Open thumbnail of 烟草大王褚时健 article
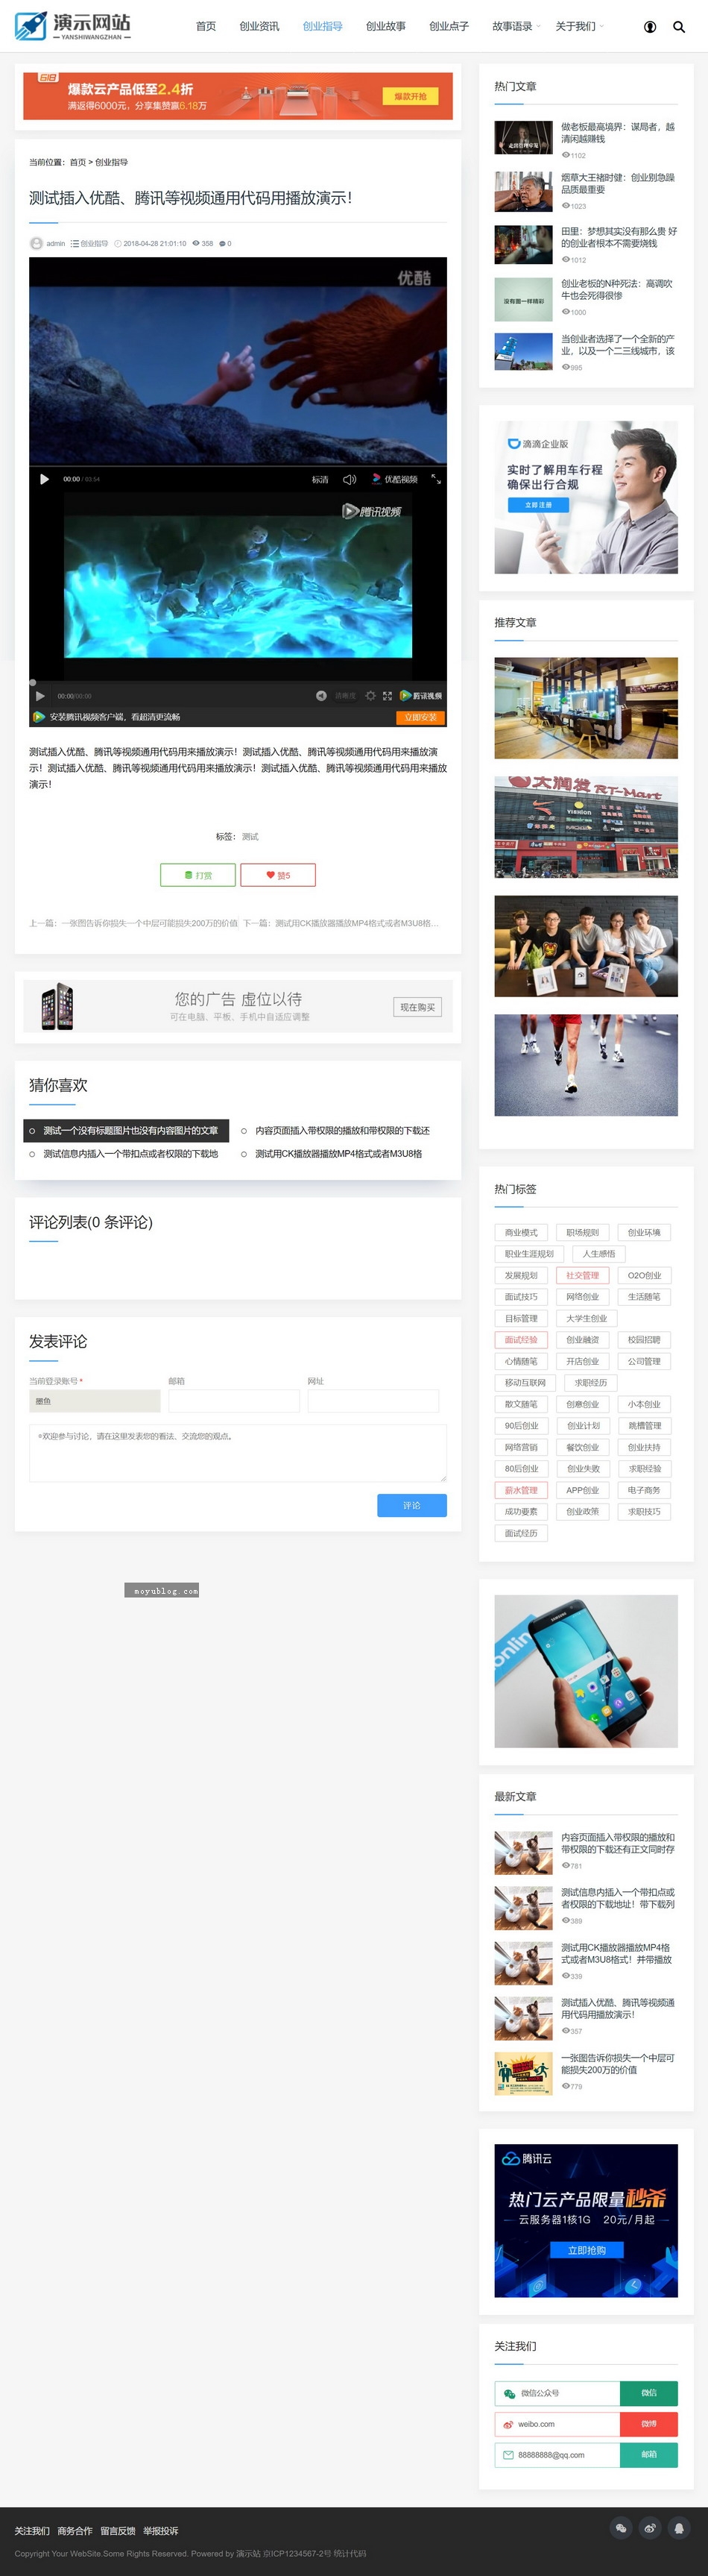 (x=523, y=191)
